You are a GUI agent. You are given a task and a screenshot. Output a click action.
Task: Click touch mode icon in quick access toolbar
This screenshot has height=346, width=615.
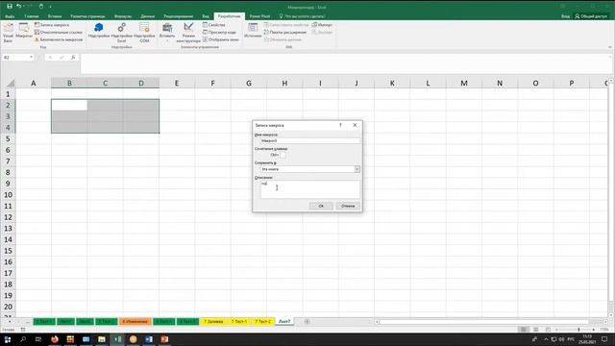coord(41,7)
